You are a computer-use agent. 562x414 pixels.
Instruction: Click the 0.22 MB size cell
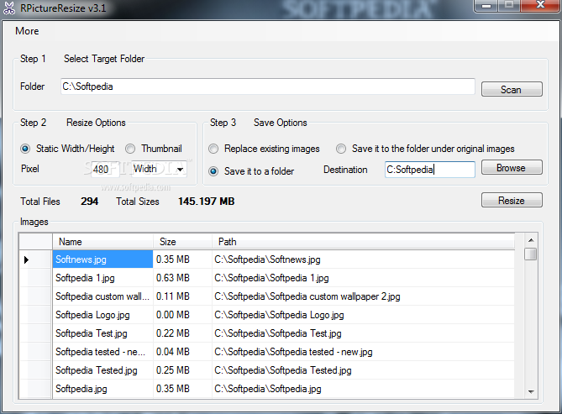click(182, 333)
